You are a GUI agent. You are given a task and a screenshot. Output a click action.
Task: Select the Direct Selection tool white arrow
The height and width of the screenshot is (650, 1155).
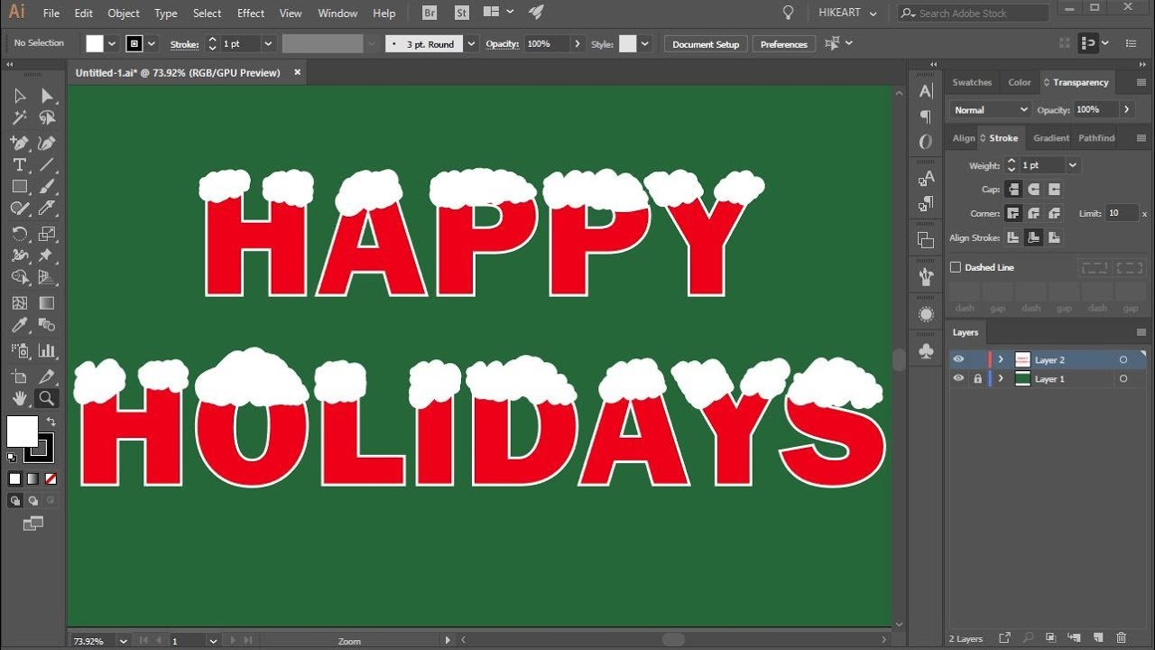click(x=47, y=96)
